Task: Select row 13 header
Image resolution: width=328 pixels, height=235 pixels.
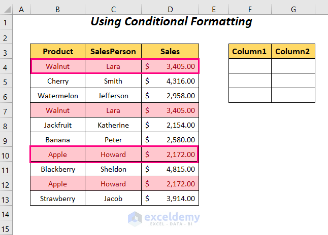Action: [x=7, y=199]
